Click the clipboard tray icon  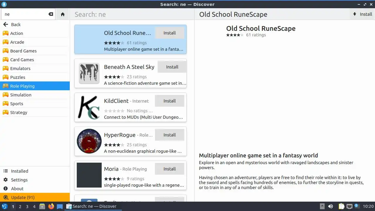click(x=341, y=206)
